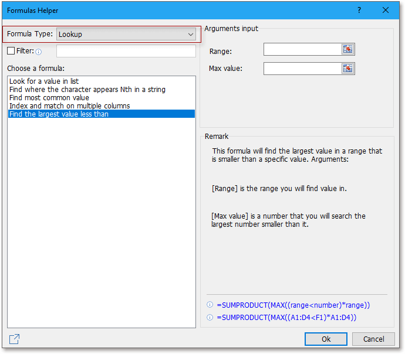
Task: Click into the Range input field
Action: pyautogui.click(x=302, y=50)
